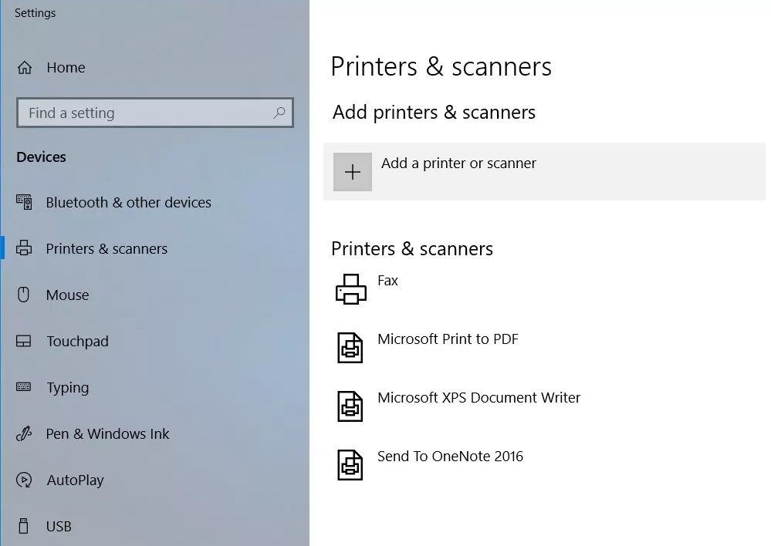Click the AutoPlay icon in the sidebar

(x=24, y=480)
